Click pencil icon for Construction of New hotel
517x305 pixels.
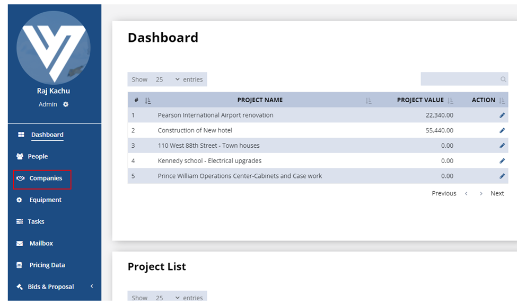[x=502, y=130]
